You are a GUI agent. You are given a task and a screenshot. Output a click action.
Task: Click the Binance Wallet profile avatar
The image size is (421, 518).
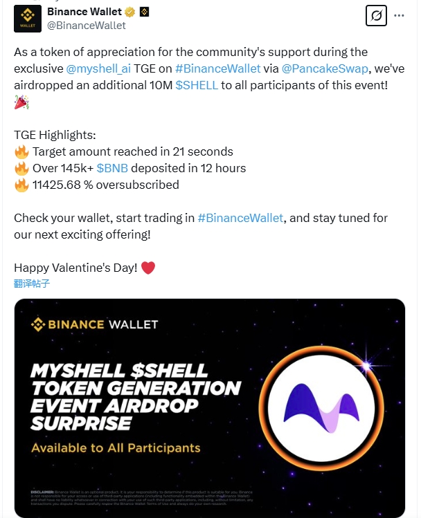(x=28, y=18)
